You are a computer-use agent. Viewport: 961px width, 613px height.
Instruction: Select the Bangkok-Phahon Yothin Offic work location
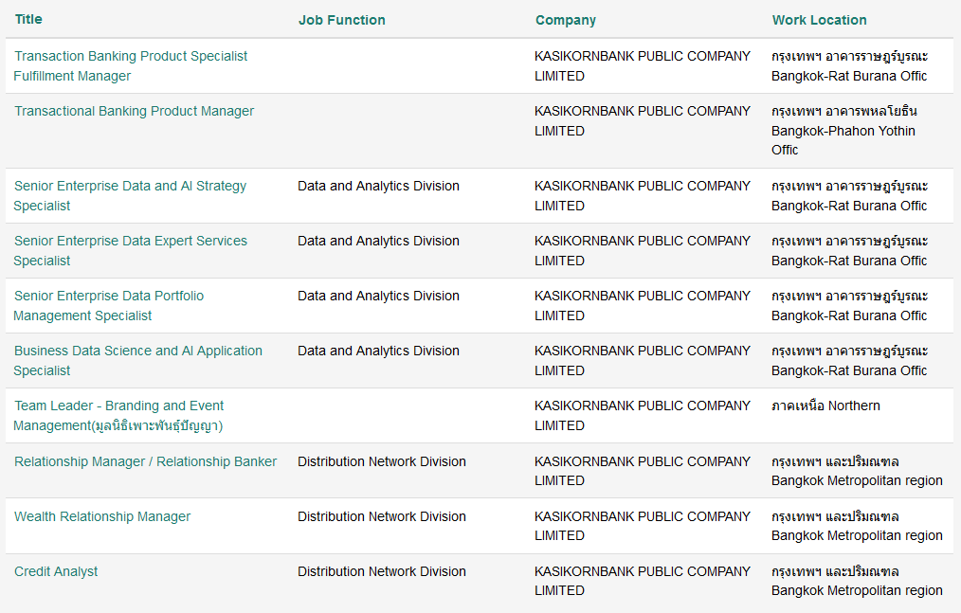pyautogui.click(x=843, y=131)
